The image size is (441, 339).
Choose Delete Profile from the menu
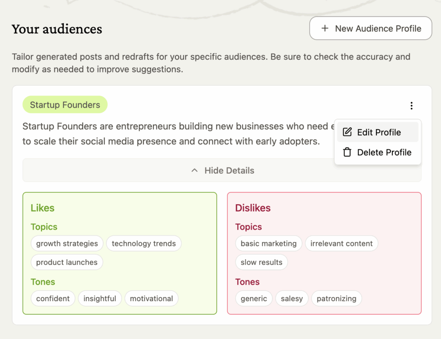(x=384, y=152)
